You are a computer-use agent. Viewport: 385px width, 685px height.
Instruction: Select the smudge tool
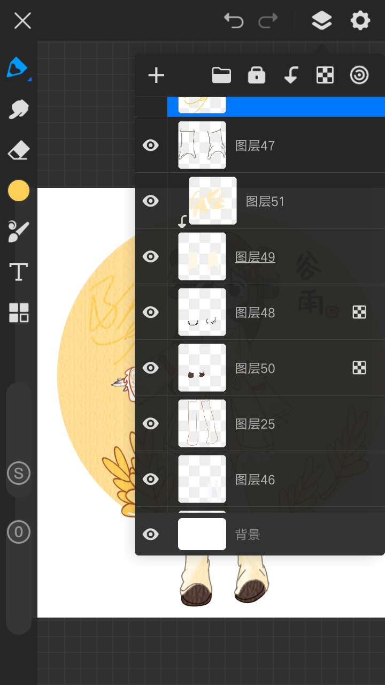(19, 110)
